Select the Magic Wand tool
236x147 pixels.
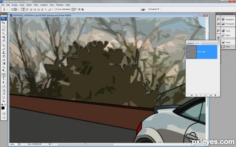pos(4,34)
